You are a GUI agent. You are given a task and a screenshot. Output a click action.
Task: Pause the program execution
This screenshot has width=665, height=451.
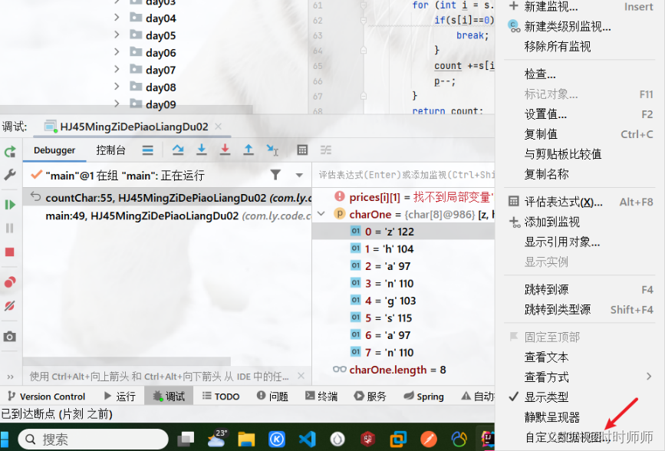(10, 229)
